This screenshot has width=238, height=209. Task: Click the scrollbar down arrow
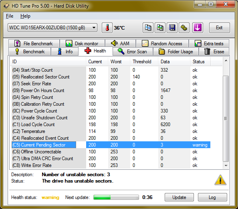coord(226,165)
